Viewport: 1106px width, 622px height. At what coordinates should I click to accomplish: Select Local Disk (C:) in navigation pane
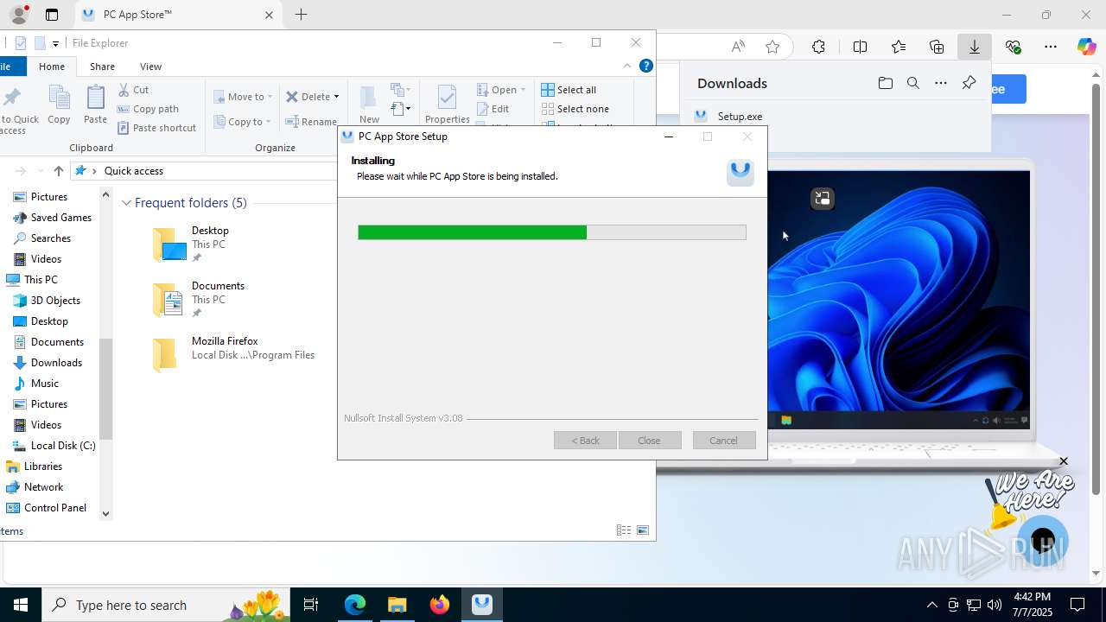point(54,446)
